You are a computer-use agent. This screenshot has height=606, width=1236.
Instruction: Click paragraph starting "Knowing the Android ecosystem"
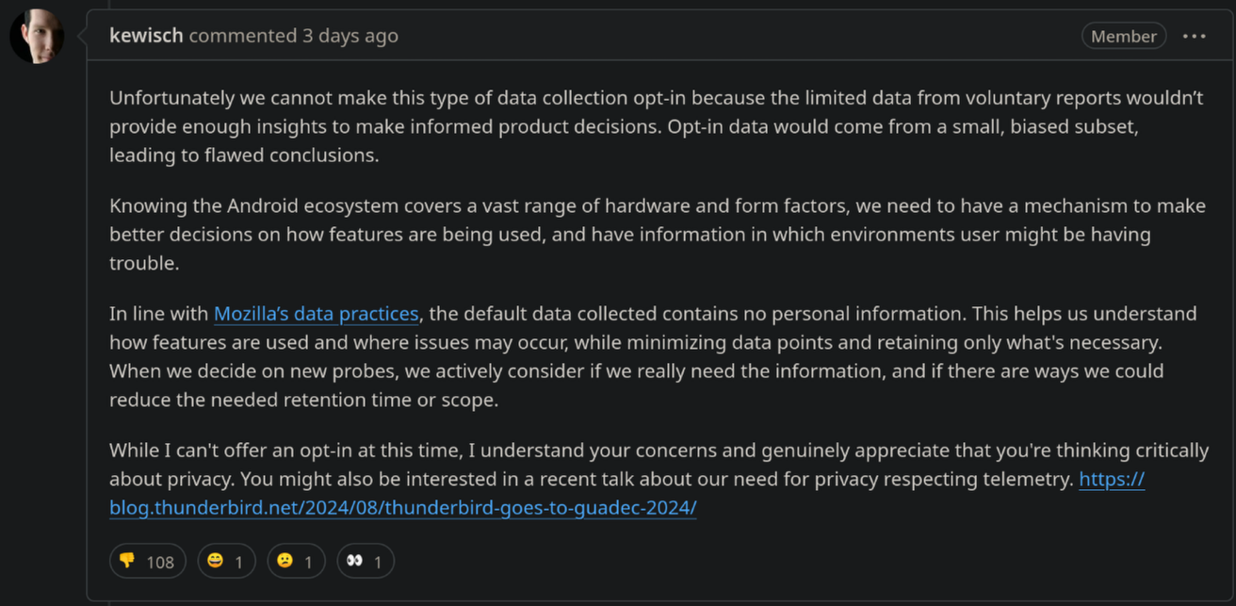pyautogui.click(x=658, y=234)
